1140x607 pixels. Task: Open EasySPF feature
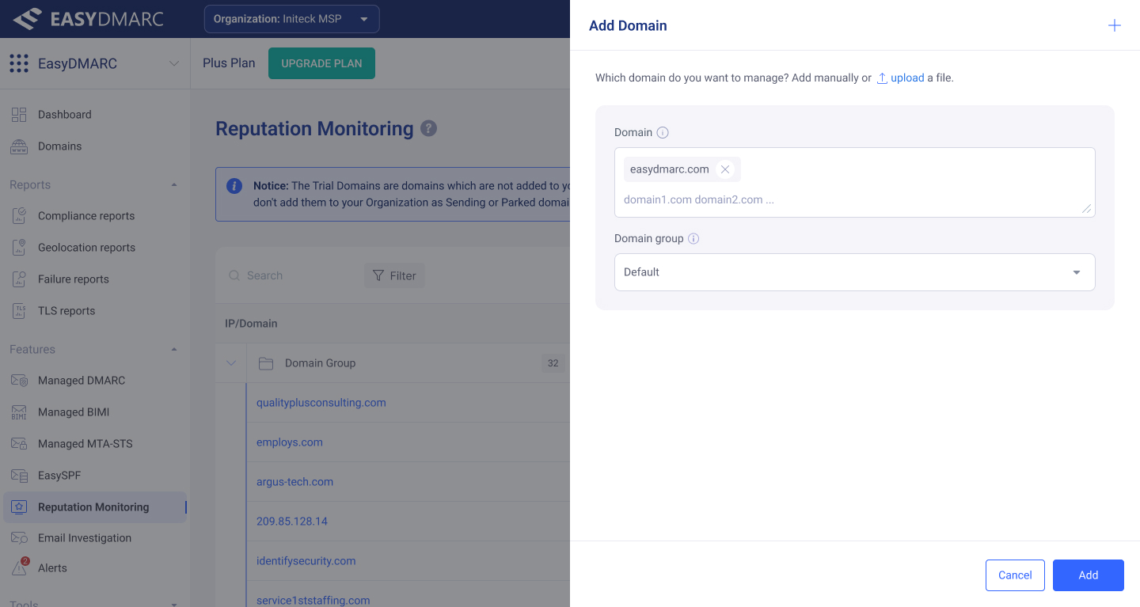59,476
